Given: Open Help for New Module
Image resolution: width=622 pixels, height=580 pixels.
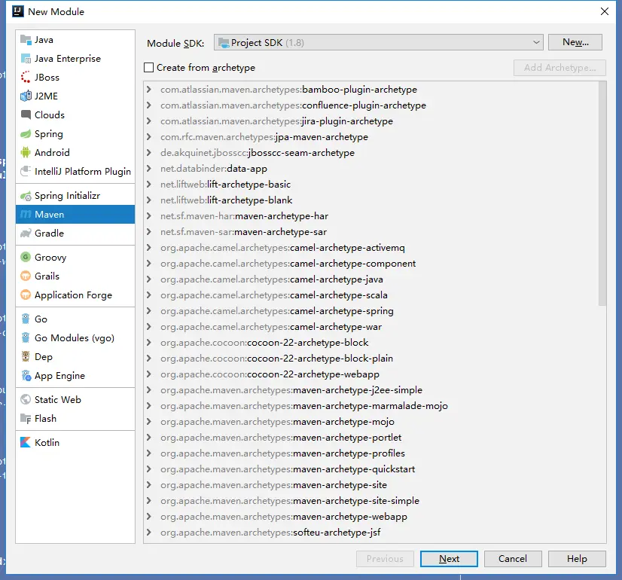Looking at the screenshot, I should tap(577, 559).
